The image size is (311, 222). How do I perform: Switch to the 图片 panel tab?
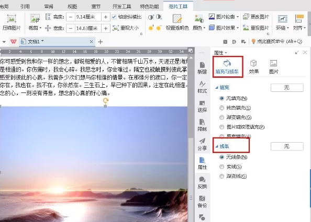pyautogui.click(x=274, y=67)
